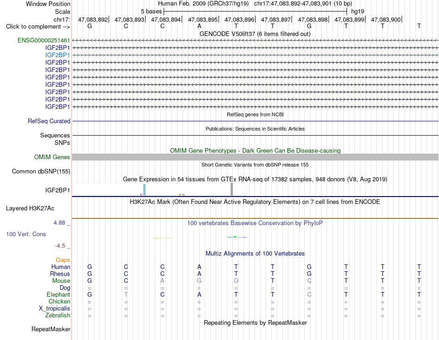Click the ENSG00000251461 gene label
This screenshot has height=340, width=439.
44,40
